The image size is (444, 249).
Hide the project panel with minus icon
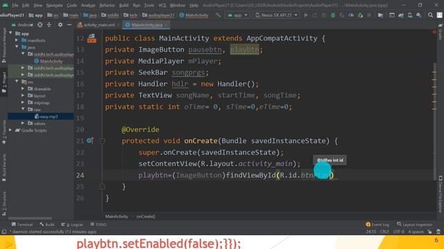click(x=69, y=25)
